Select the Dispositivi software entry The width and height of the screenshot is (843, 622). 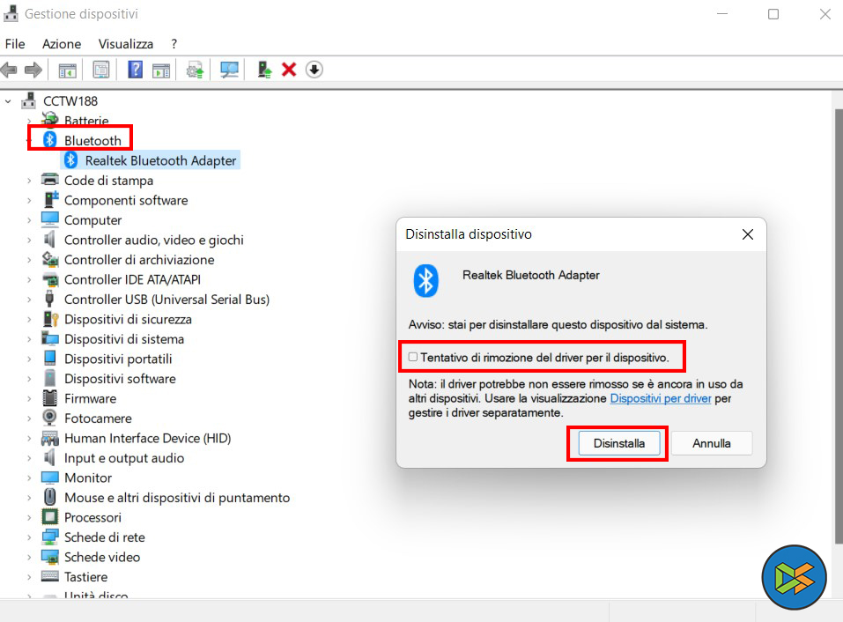click(120, 379)
